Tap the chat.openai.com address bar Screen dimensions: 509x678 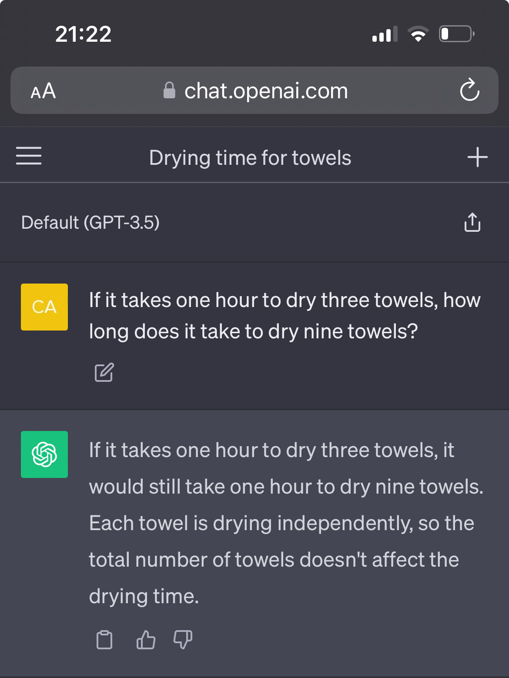(x=265, y=91)
